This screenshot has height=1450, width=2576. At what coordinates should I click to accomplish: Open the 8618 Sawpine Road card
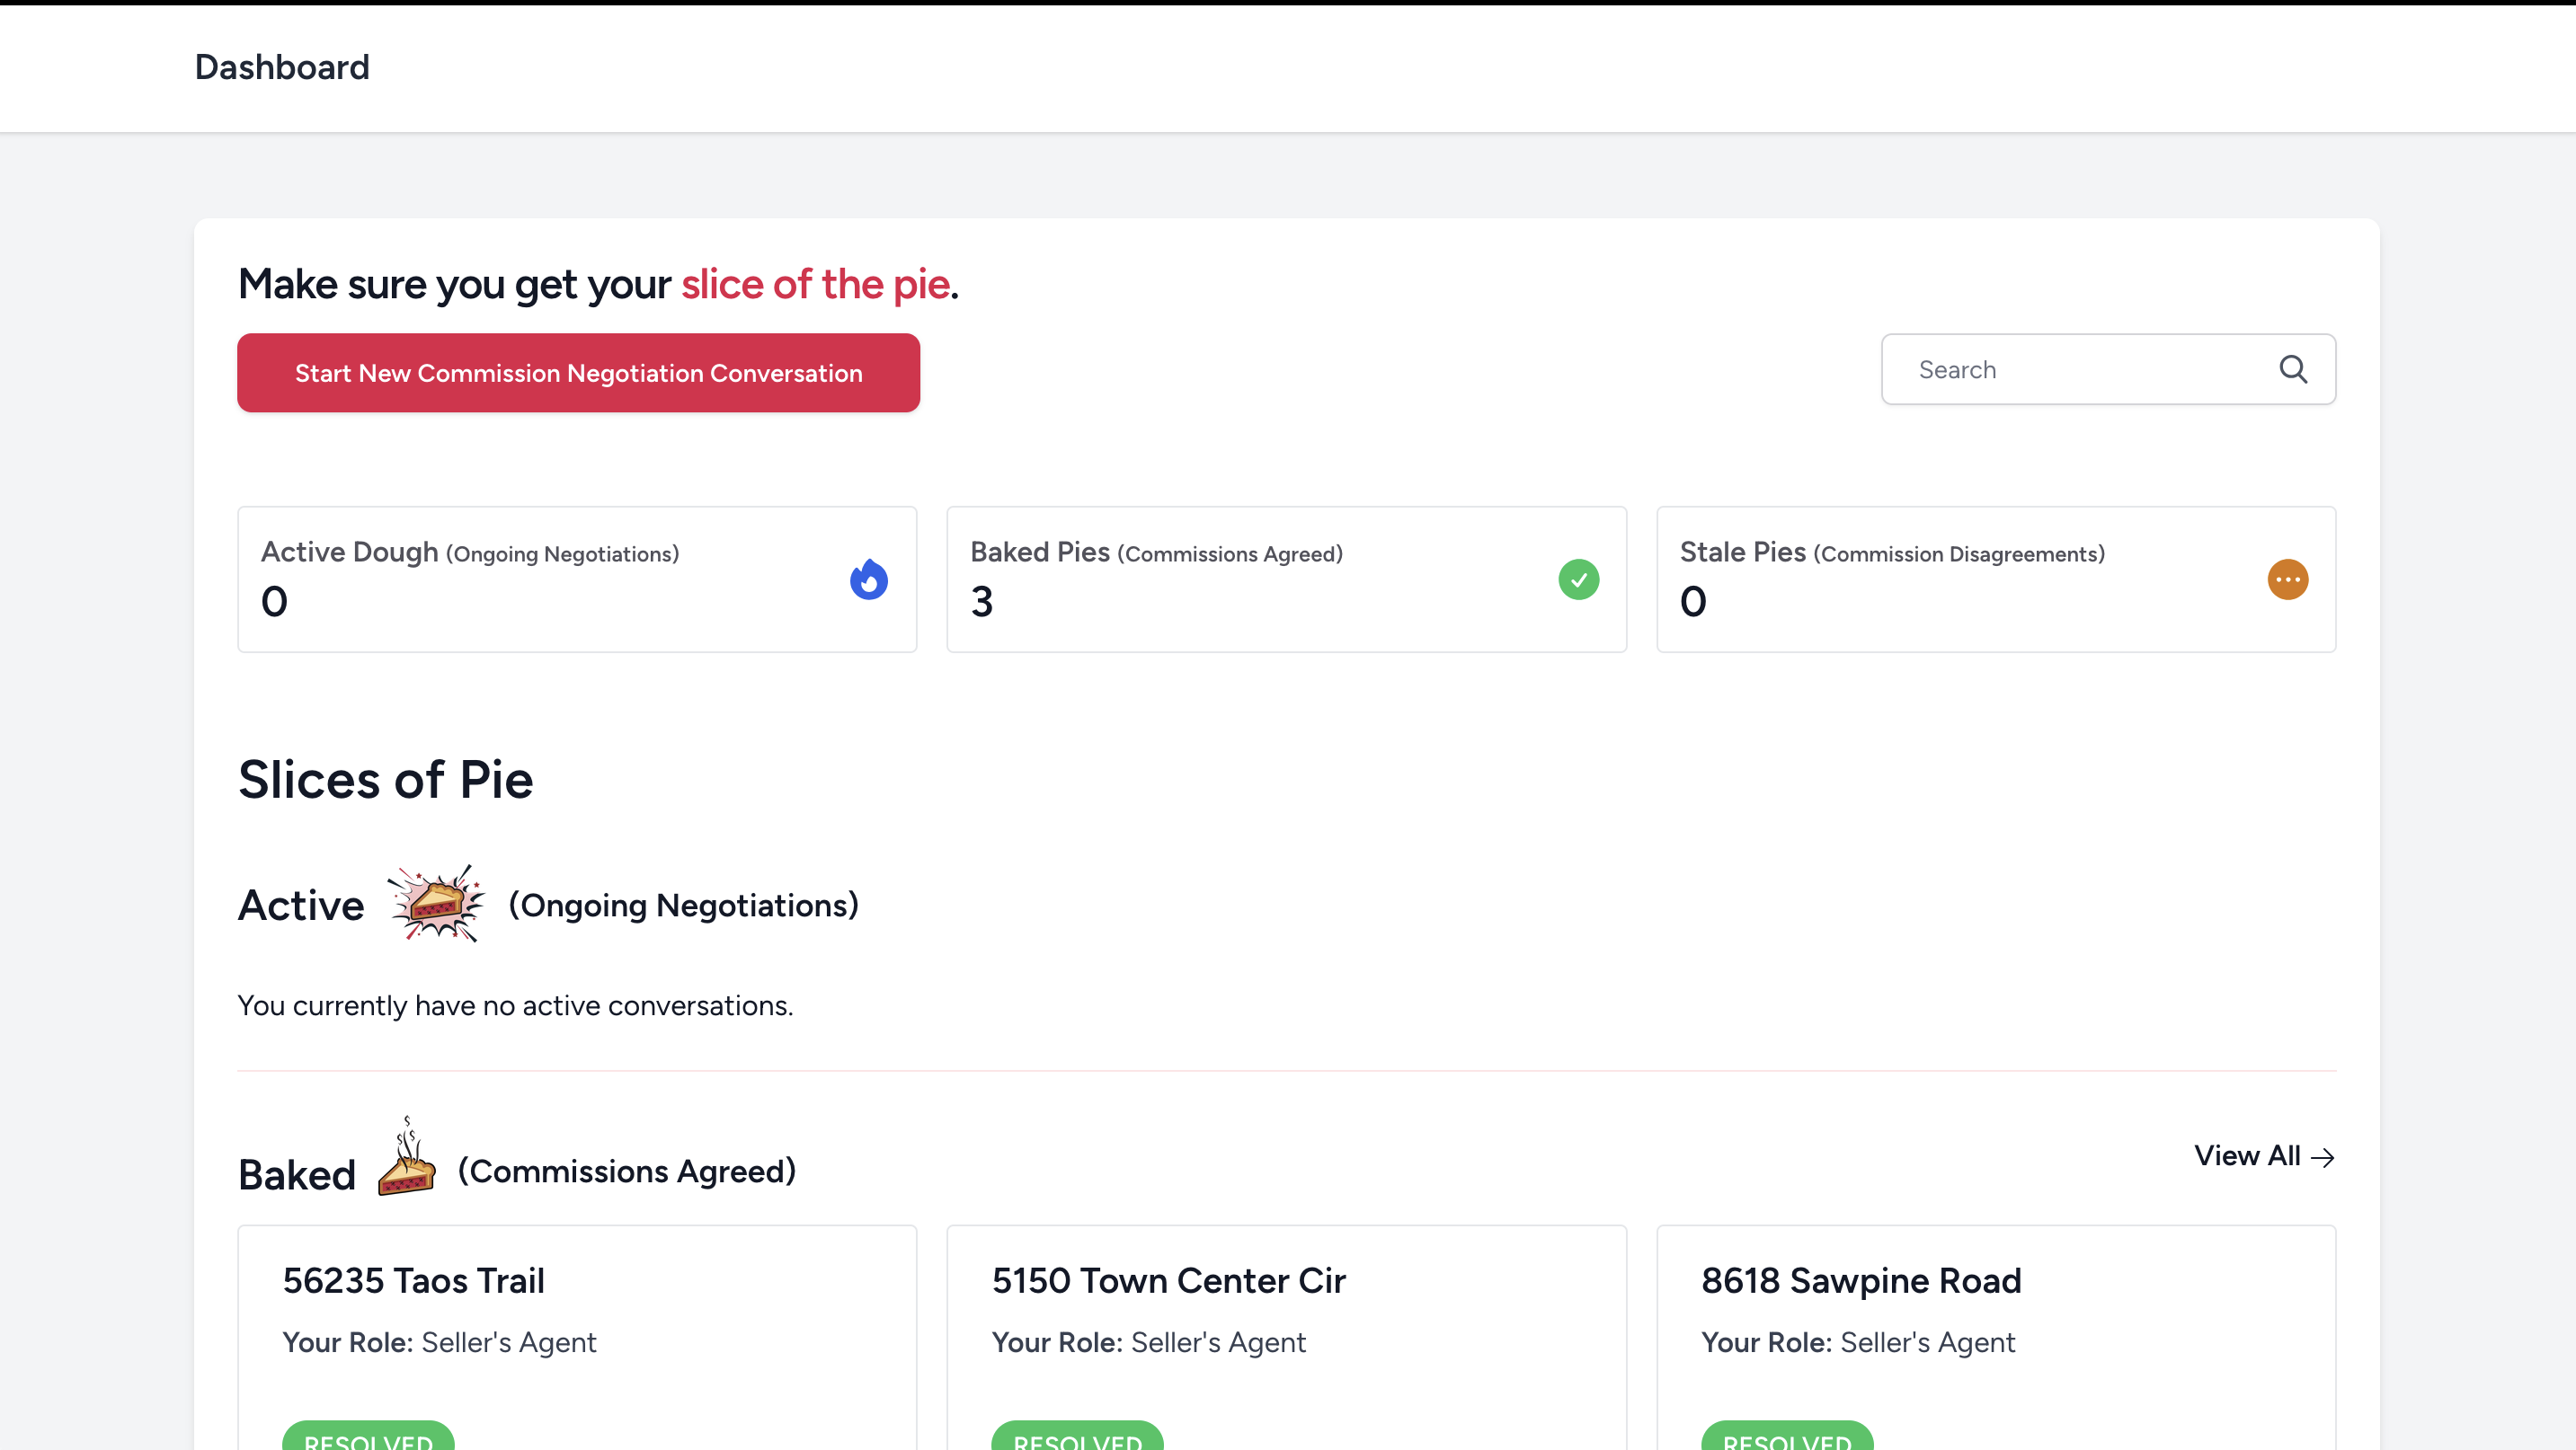tap(1861, 1280)
